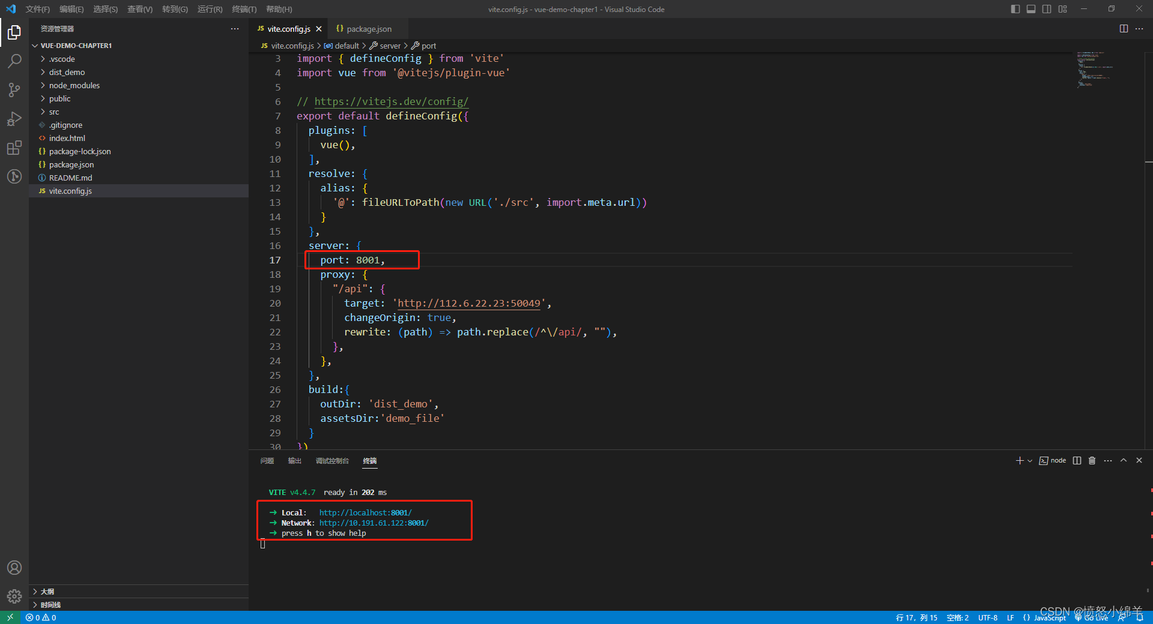The width and height of the screenshot is (1153, 624).
Task: Select vite.config.js in the explorer tree
Action: 139,191
